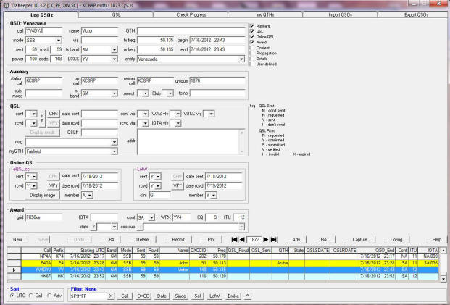Image resolution: width=450 pixels, height=305 pixels.
Task: Click the Help button
Action: click(x=436, y=240)
